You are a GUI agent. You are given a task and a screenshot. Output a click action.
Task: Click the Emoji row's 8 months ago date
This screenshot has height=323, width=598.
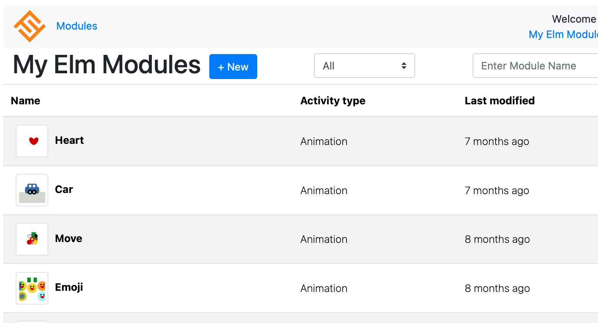click(x=497, y=288)
